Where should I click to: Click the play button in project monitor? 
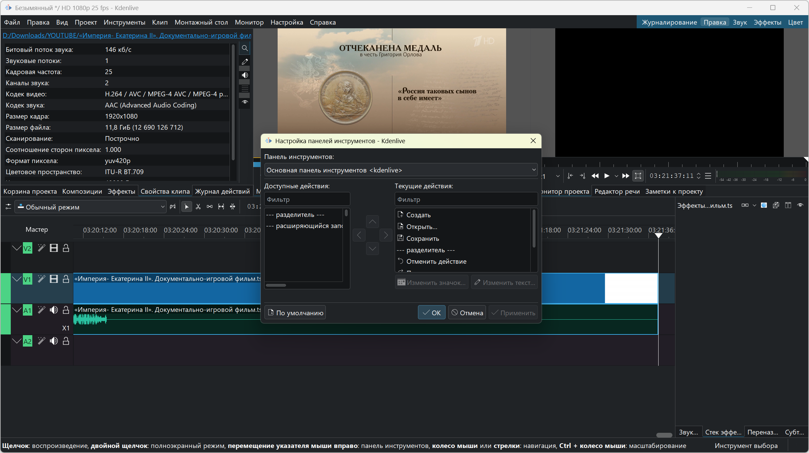click(607, 176)
